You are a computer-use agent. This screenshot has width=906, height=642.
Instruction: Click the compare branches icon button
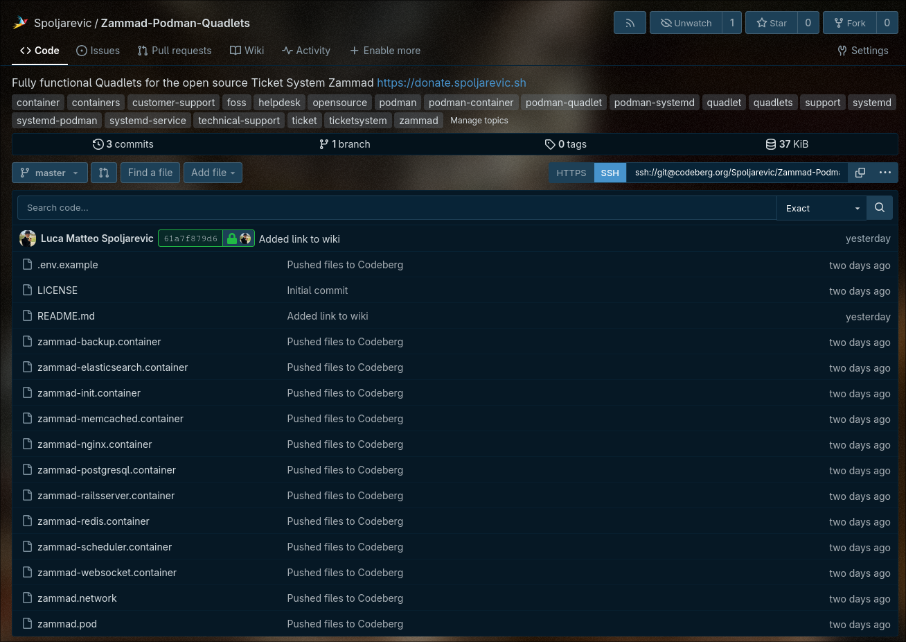[x=104, y=173]
